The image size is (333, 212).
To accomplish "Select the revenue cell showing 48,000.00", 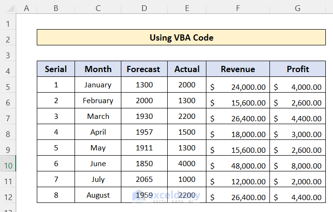I will click(x=238, y=164).
